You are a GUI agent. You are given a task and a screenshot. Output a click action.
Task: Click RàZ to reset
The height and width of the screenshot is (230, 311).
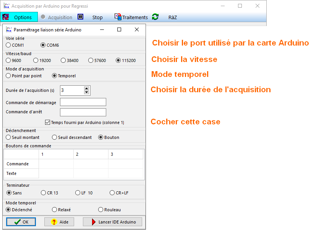(173, 18)
